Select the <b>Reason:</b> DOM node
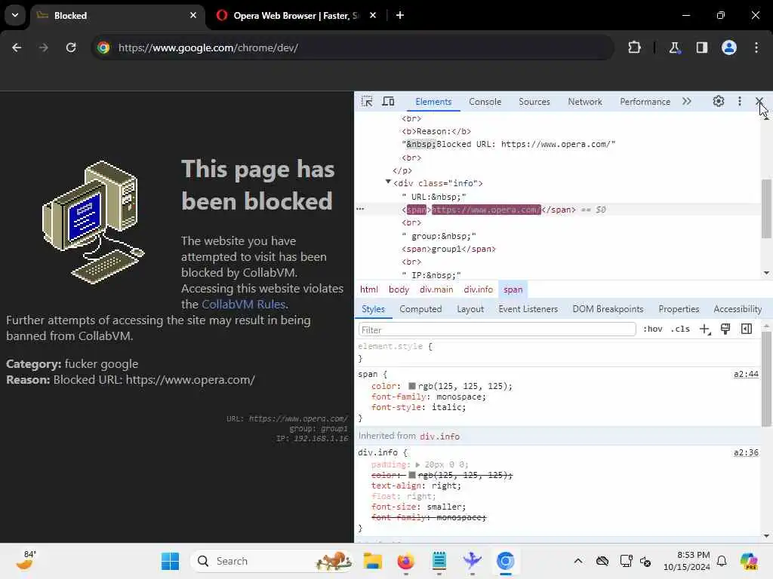 436,131
